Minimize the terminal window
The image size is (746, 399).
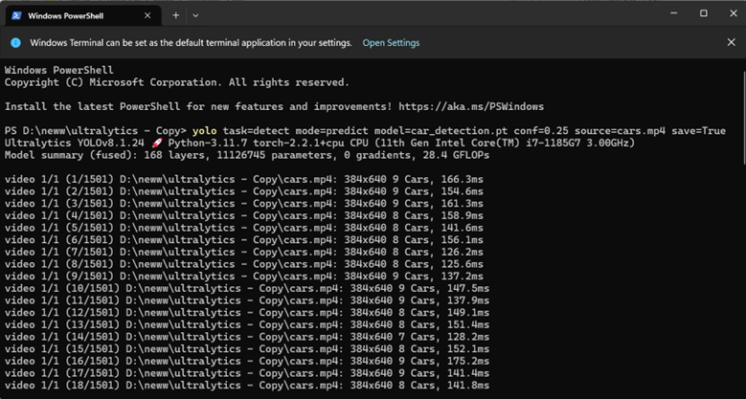673,13
